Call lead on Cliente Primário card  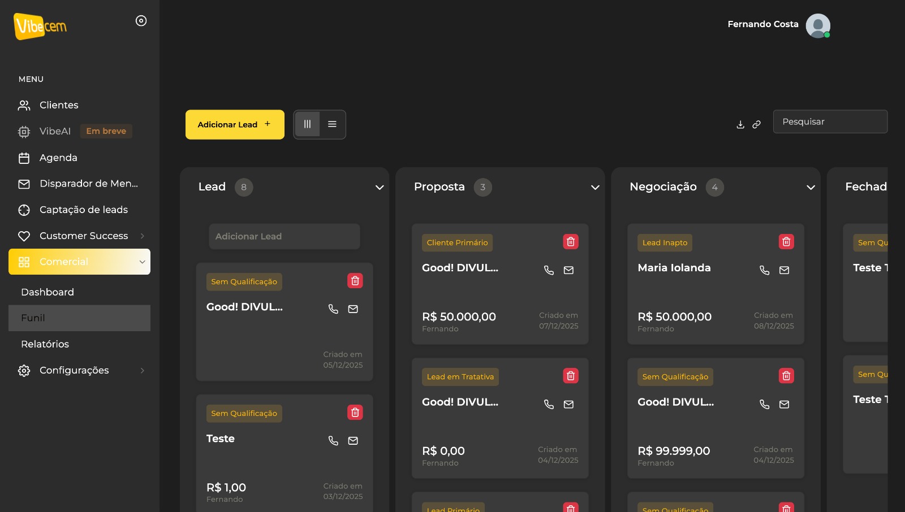click(549, 270)
